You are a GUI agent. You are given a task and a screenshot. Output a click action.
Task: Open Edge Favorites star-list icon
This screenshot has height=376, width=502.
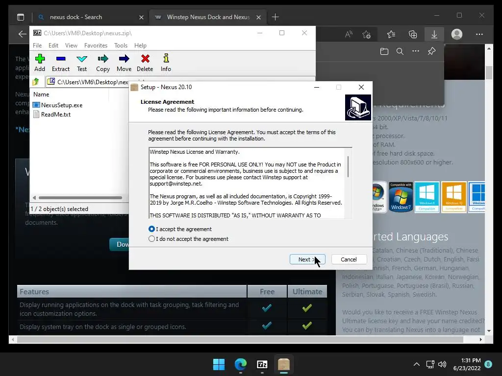tap(391, 34)
